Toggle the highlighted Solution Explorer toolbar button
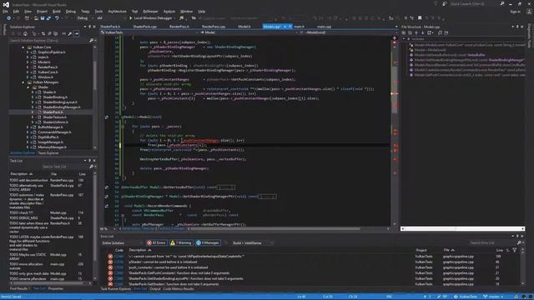 [77, 33]
